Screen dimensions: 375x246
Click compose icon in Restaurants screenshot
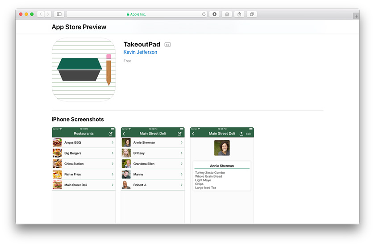[111, 133]
